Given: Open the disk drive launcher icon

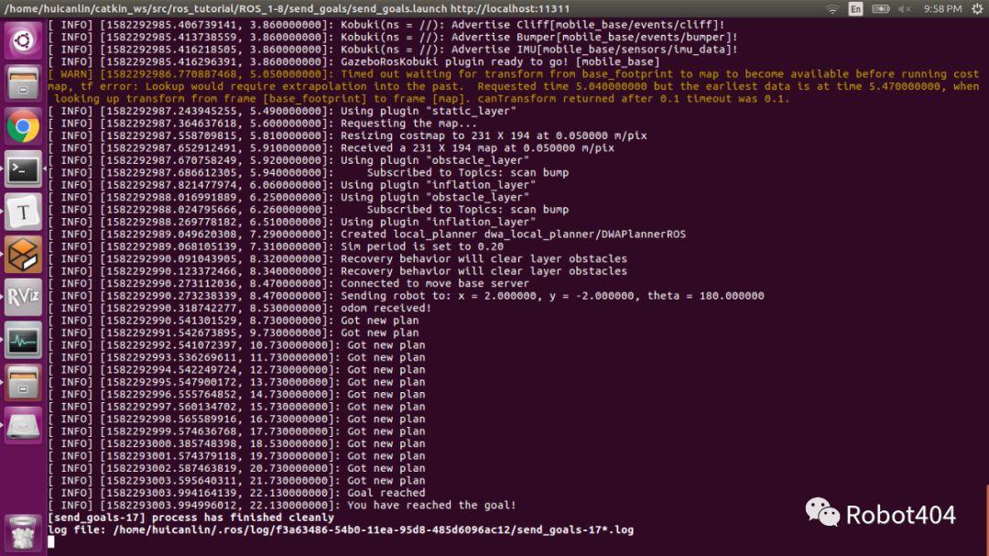Looking at the screenshot, I should [23, 426].
